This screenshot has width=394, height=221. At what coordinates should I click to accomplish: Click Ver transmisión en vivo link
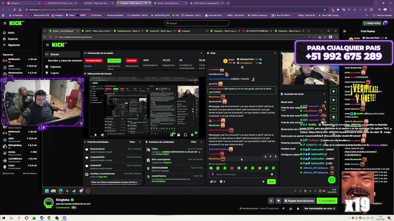pyautogui.click(x=320, y=209)
